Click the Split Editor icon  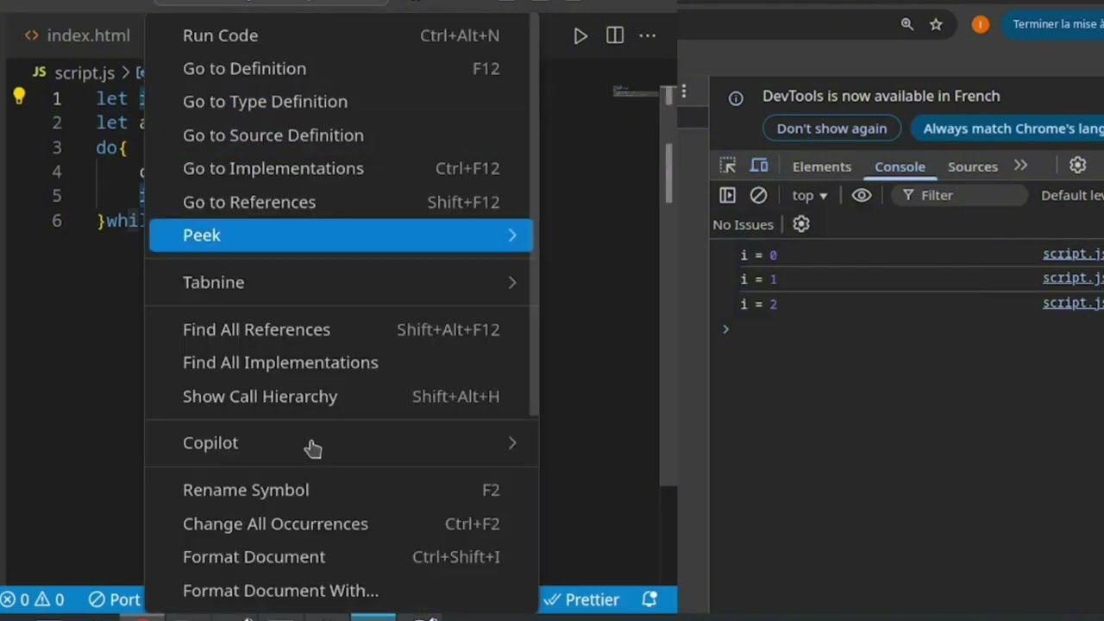point(615,35)
